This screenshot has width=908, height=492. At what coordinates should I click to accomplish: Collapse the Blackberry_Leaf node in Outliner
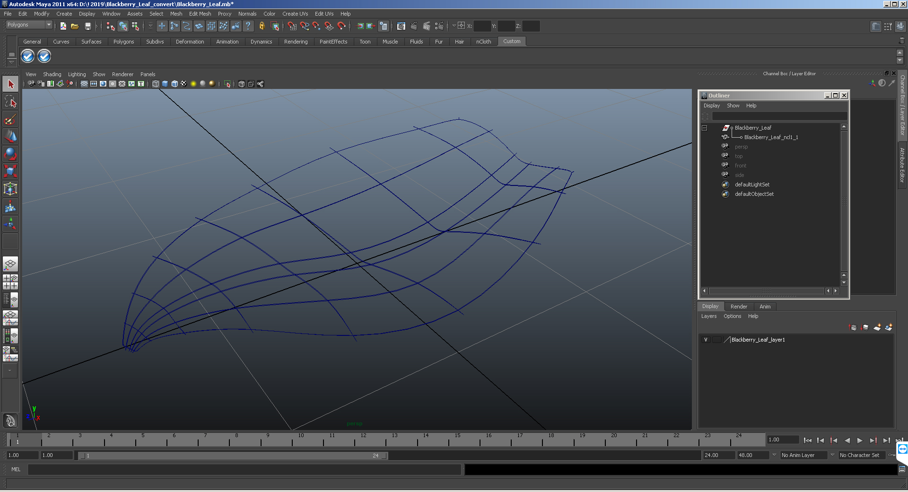coord(704,128)
